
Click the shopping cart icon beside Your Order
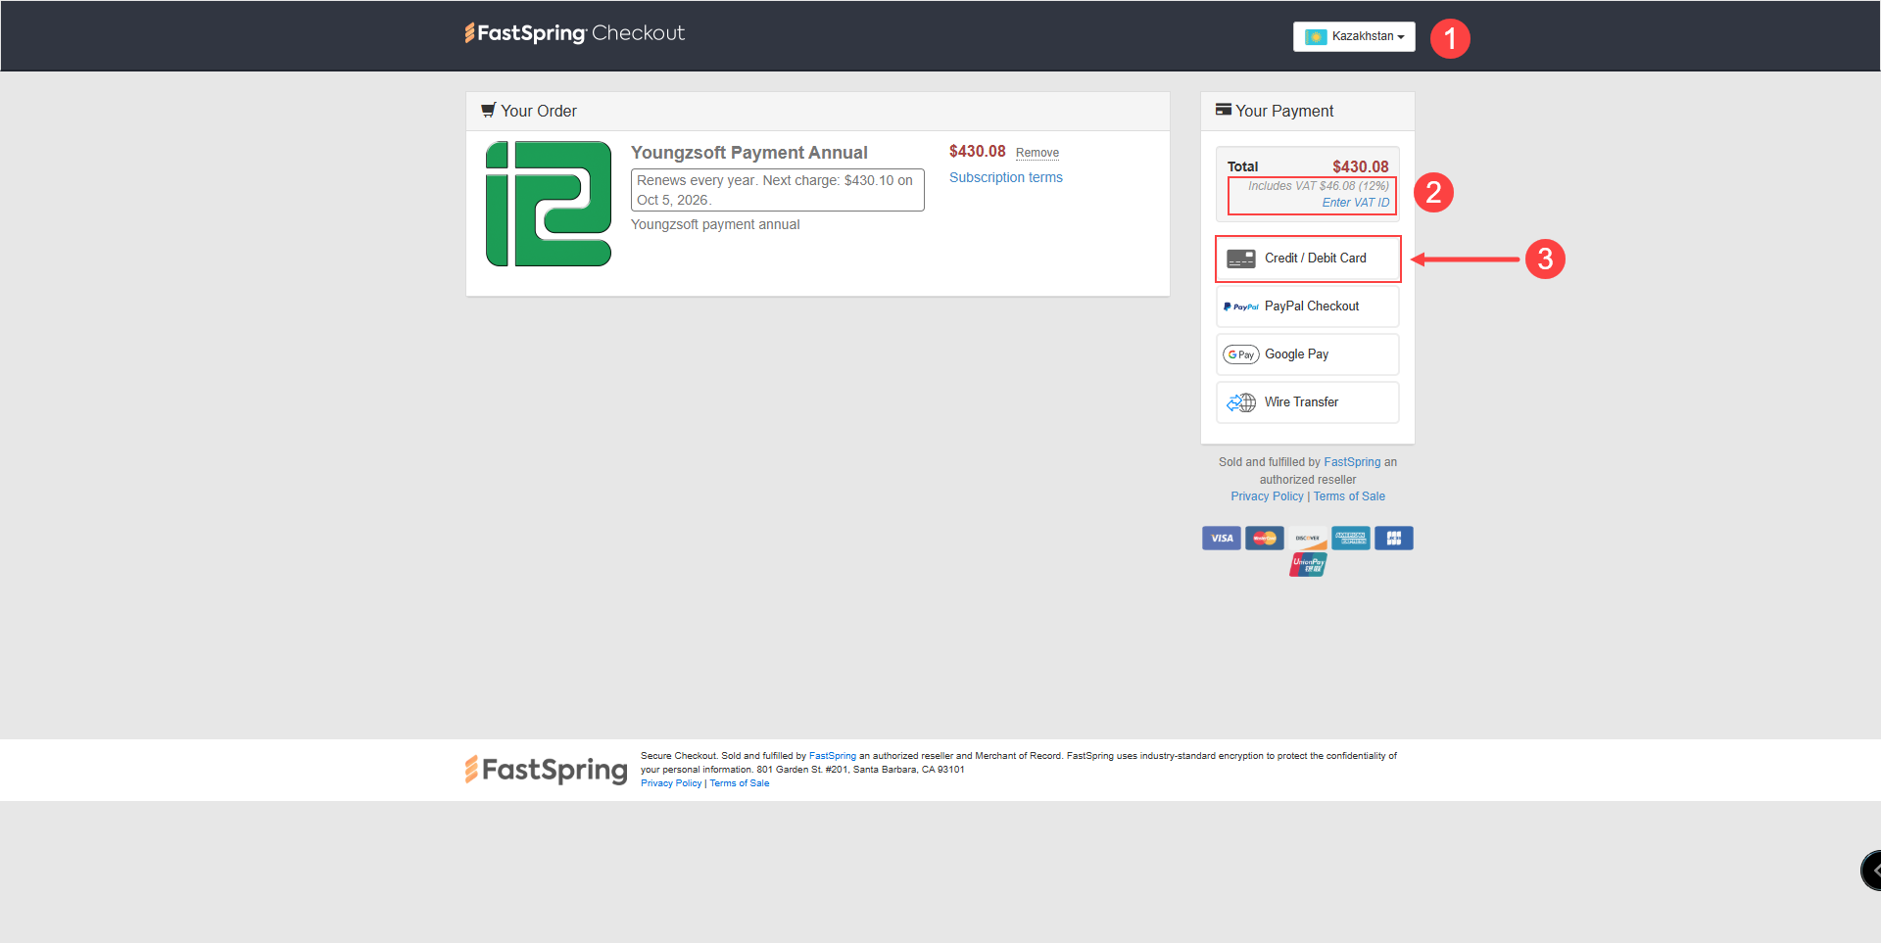[x=489, y=110]
